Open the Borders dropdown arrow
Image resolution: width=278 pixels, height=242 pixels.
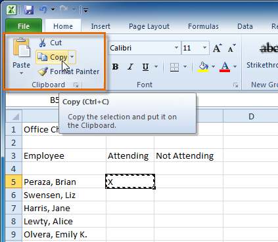pyautogui.click(x=185, y=66)
